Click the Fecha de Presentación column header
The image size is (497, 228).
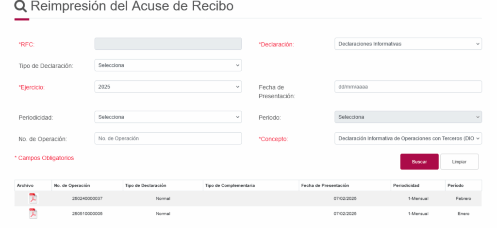click(325, 185)
